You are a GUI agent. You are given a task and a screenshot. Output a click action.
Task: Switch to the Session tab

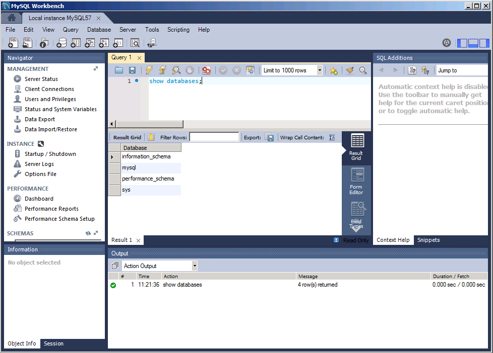[53, 343]
